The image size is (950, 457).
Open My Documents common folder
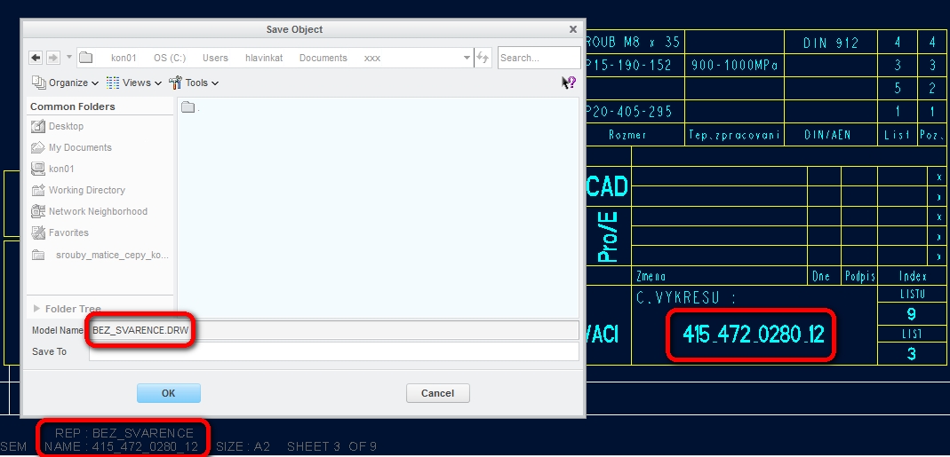(x=71, y=147)
